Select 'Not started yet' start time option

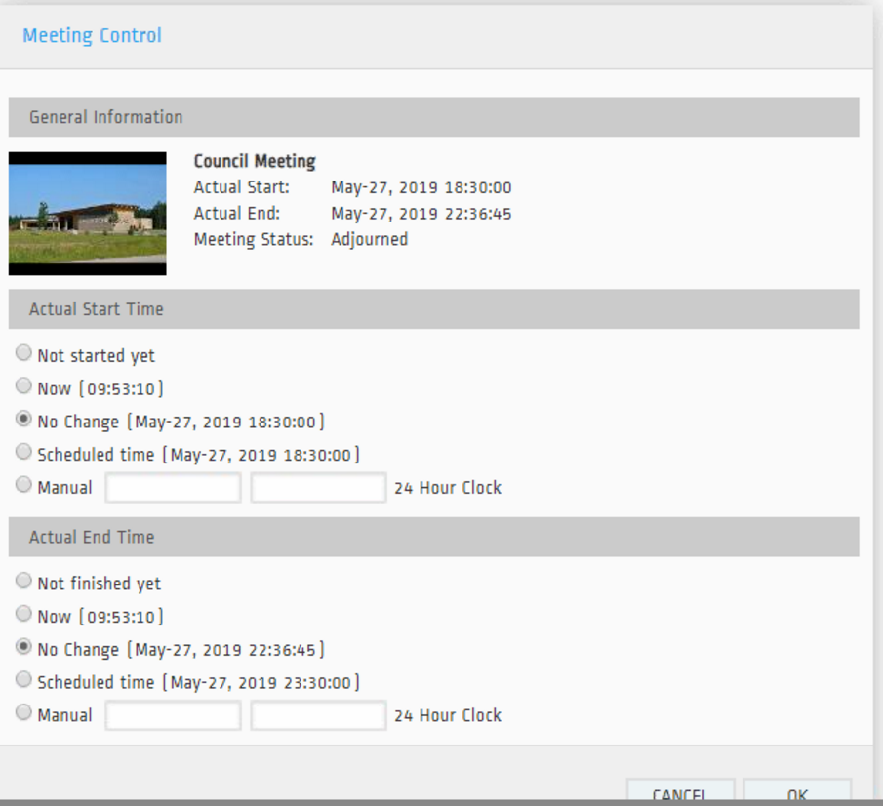[23, 353]
